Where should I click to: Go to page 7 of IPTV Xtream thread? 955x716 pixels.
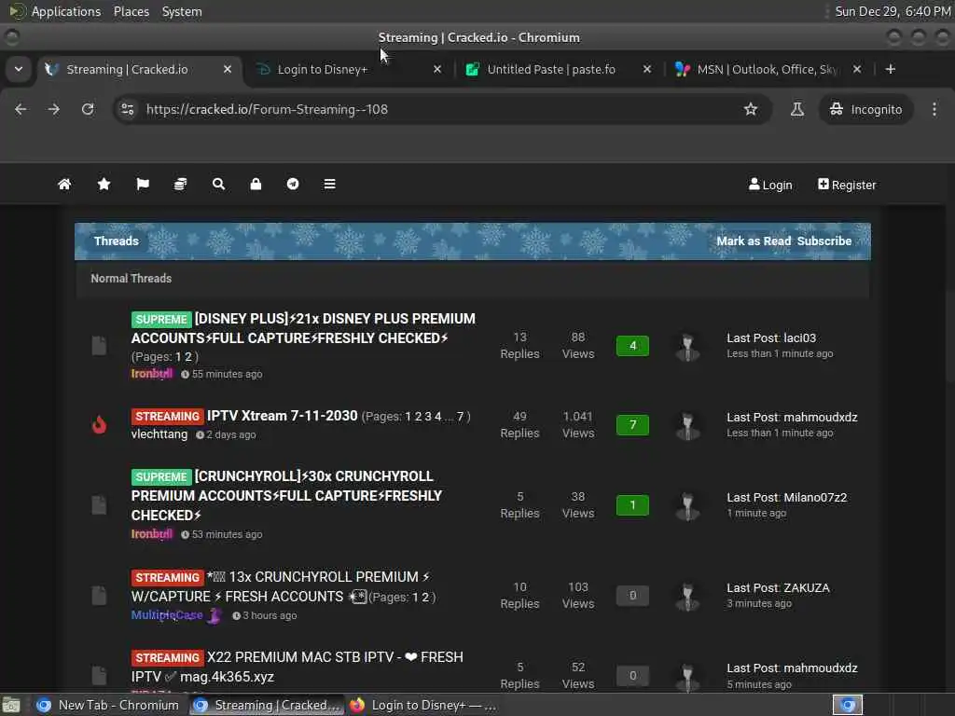coord(461,417)
